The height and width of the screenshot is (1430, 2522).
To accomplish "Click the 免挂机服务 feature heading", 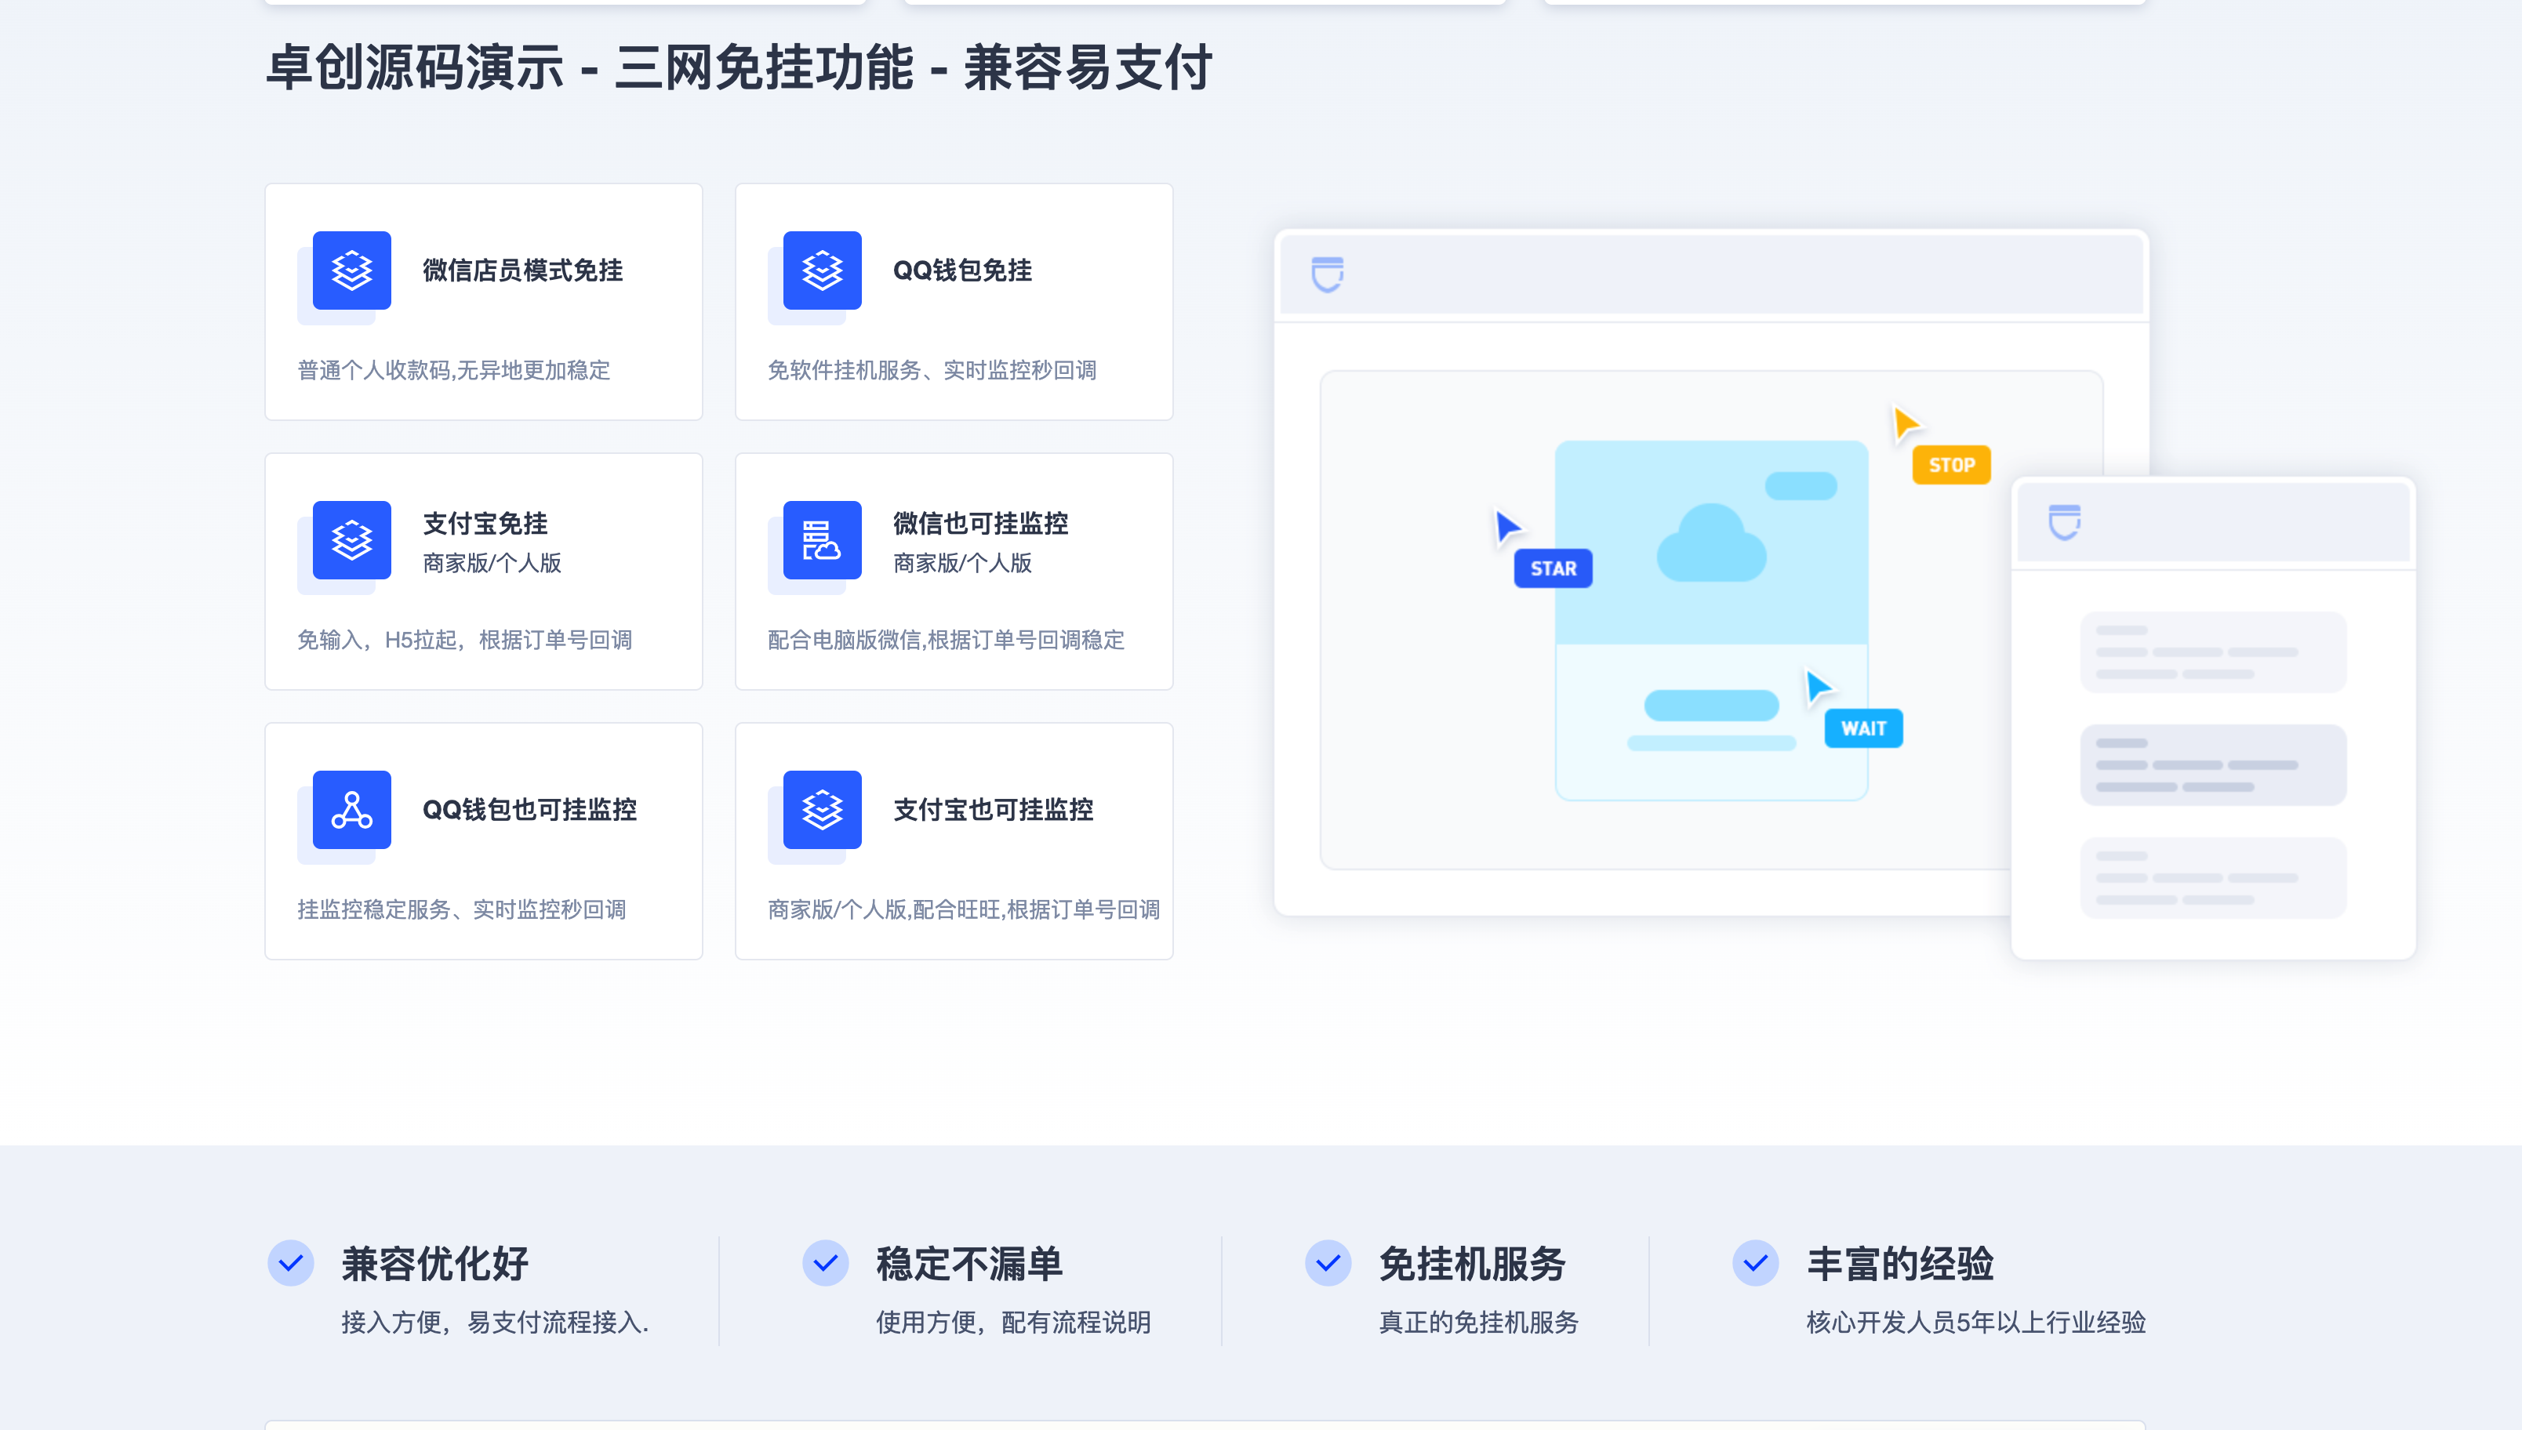I will [1472, 1263].
